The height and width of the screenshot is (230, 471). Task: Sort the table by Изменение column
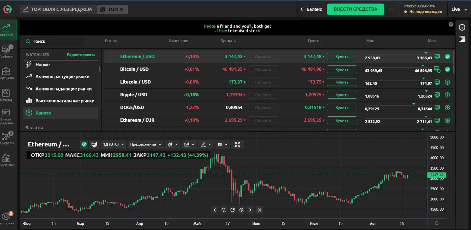coord(179,41)
